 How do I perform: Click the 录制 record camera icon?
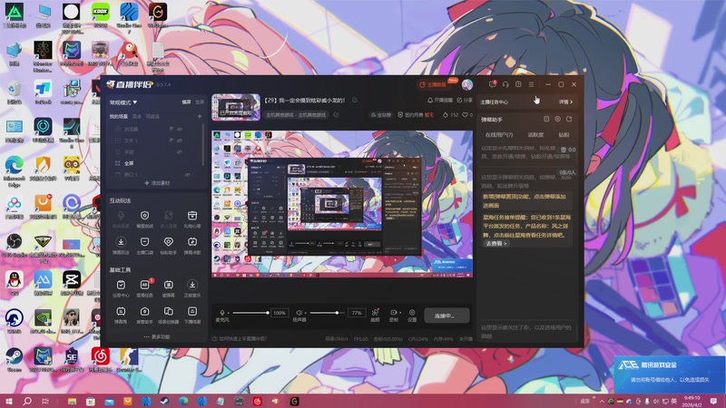point(393,312)
